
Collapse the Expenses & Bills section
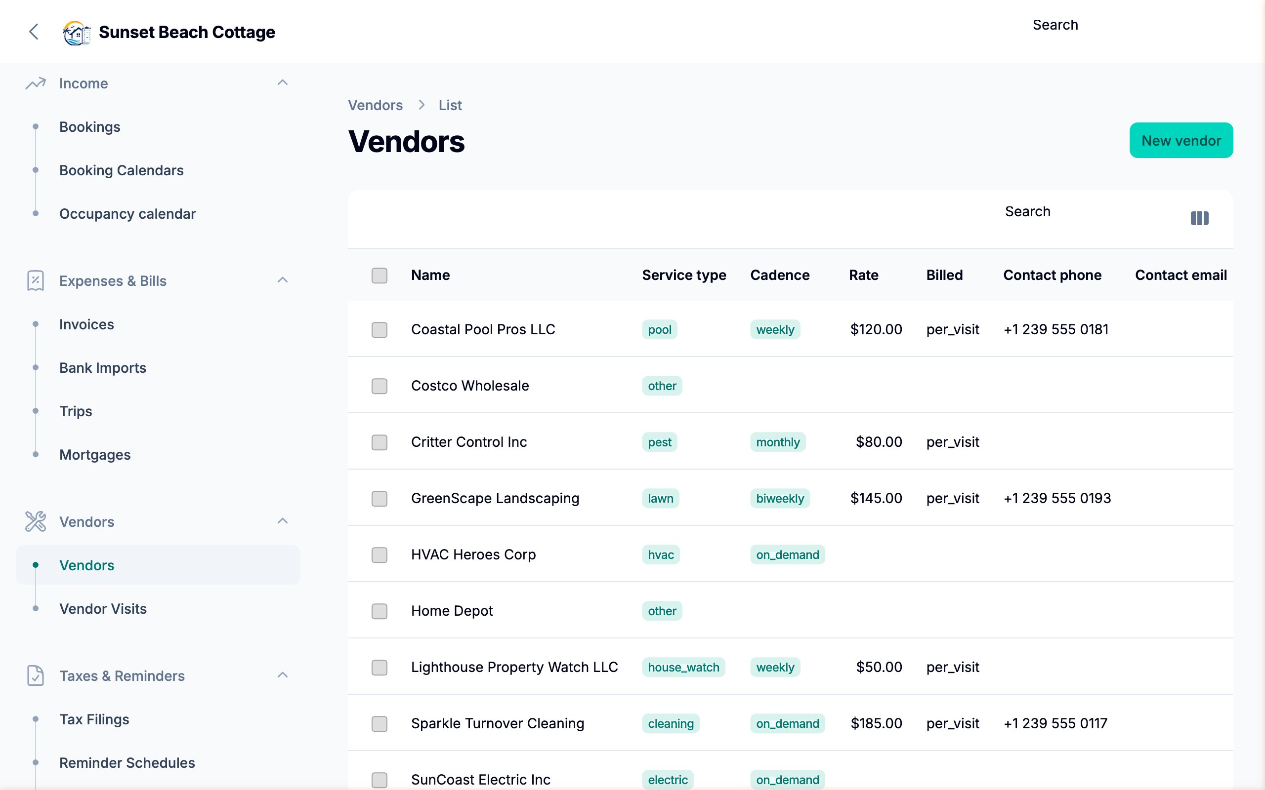click(x=283, y=280)
